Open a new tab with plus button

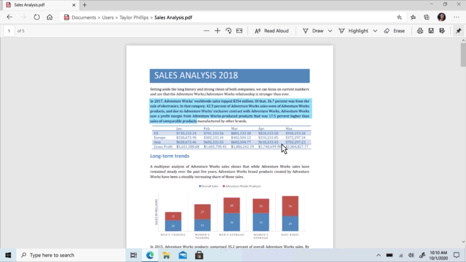point(84,5)
